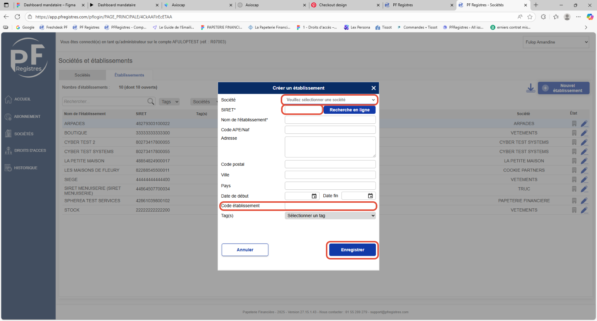The image size is (597, 321).
Task: Click the download export icon
Action: 531,88
